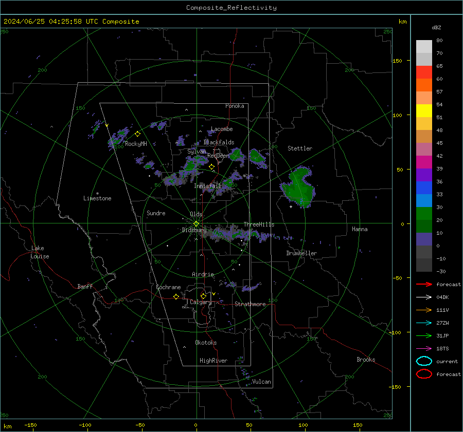Viewport: 463px width, 432px height.
Task: Pick the magenta 42-39 dBZ swatch
Action: [424, 162]
